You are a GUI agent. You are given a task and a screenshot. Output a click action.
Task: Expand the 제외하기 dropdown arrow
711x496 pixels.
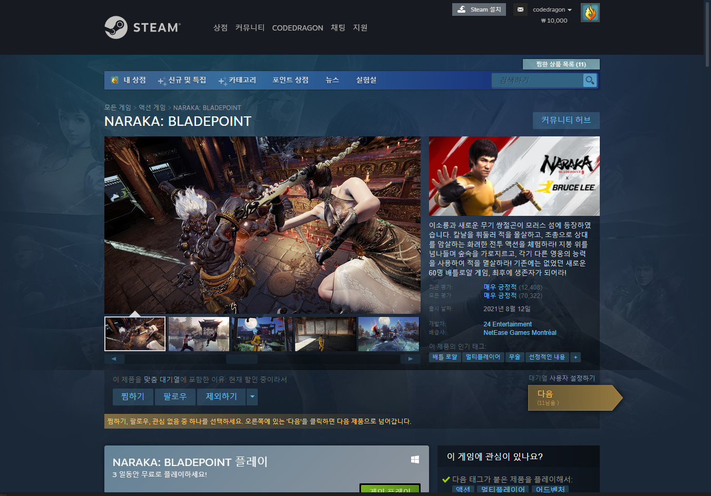252,396
